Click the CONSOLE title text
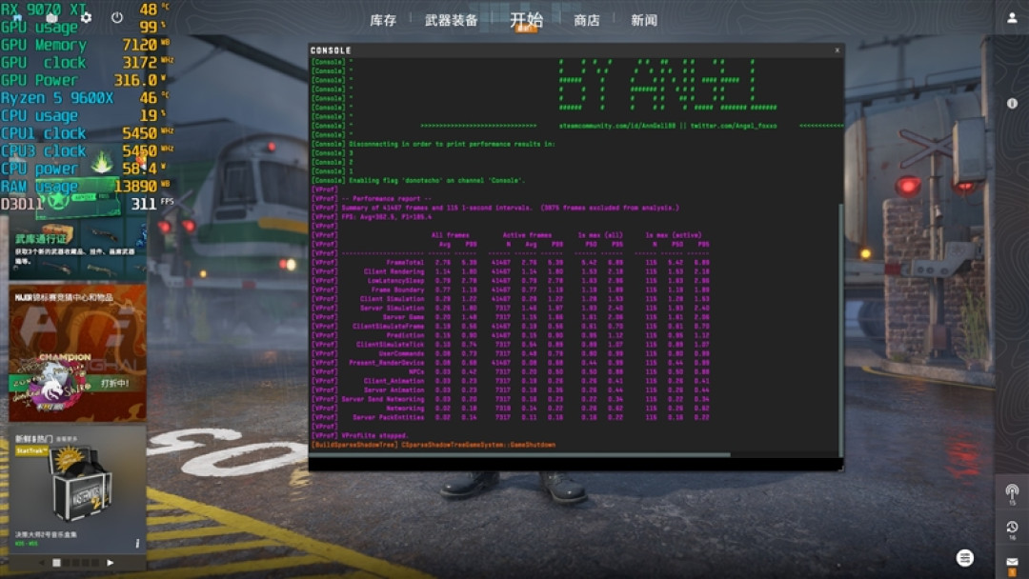 click(330, 50)
